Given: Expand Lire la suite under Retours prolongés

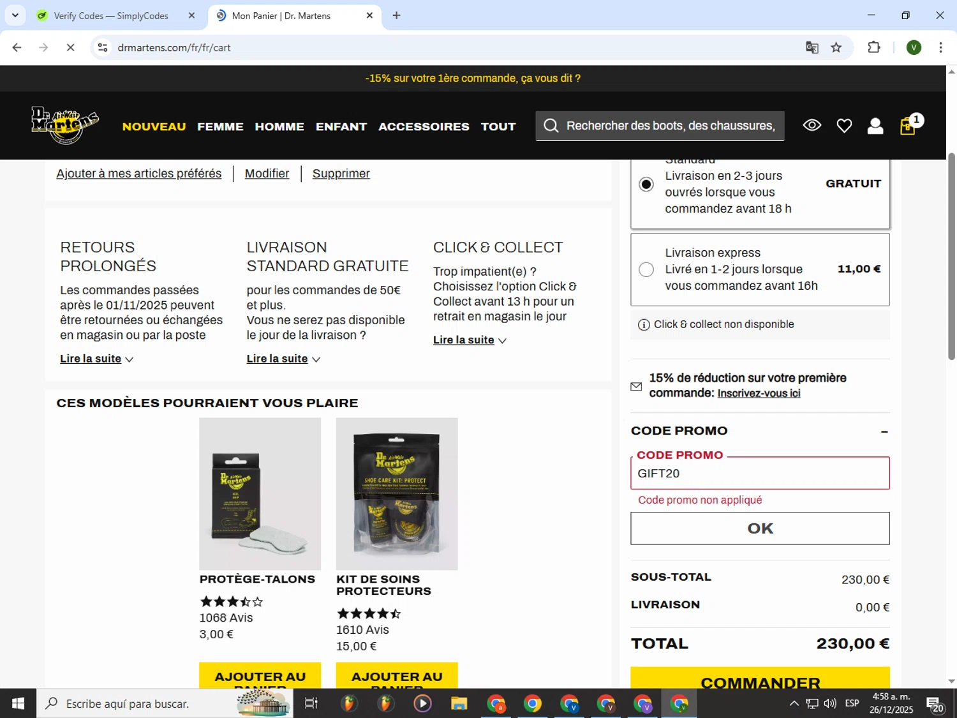Looking at the screenshot, I should 96,359.
